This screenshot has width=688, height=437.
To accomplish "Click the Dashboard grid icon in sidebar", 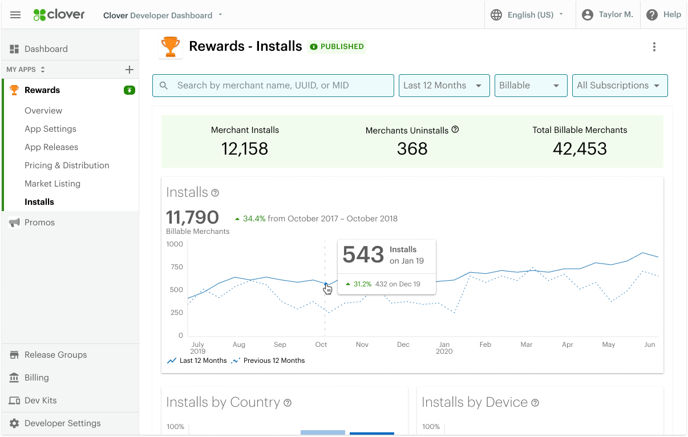I will point(14,49).
